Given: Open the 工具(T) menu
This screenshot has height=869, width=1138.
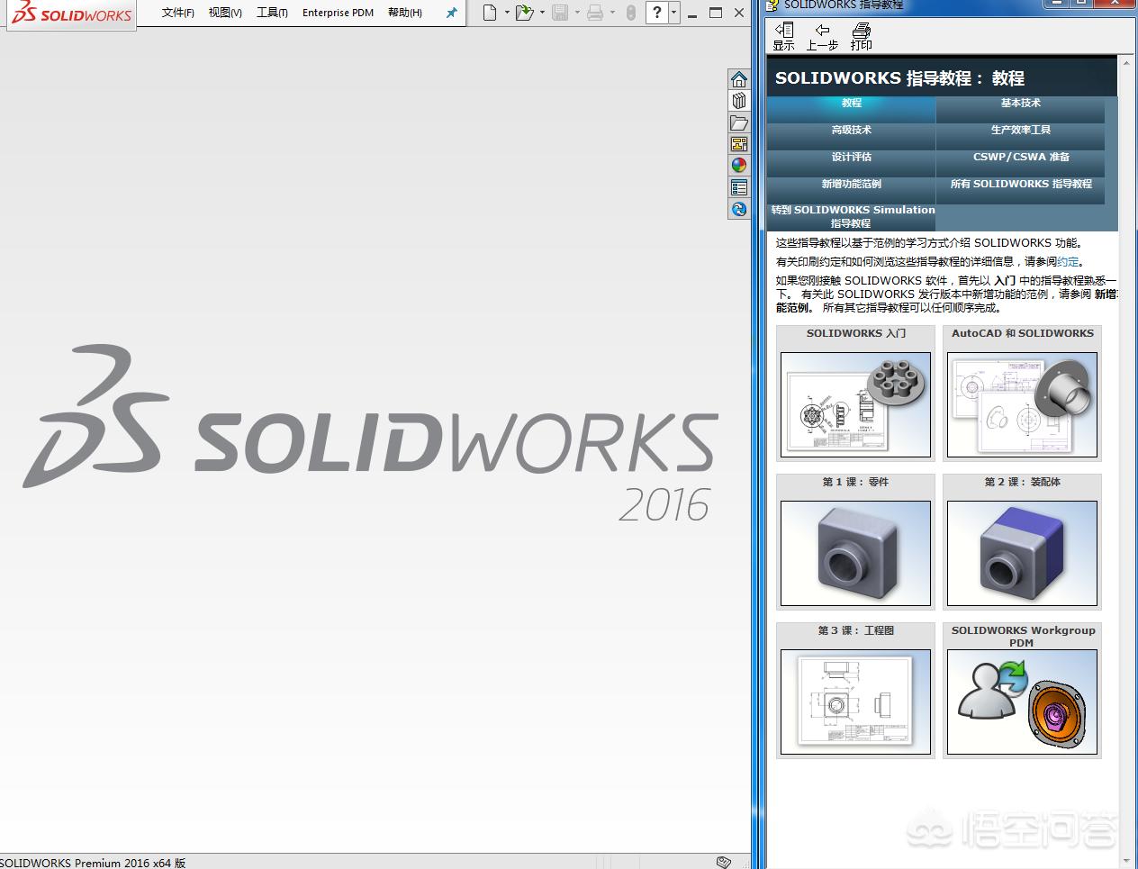Looking at the screenshot, I should pyautogui.click(x=272, y=13).
